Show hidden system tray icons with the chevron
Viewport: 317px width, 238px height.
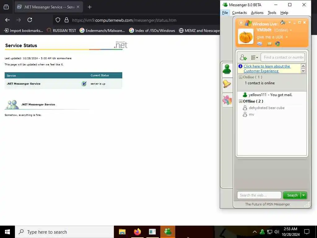pyautogui.click(x=255, y=232)
